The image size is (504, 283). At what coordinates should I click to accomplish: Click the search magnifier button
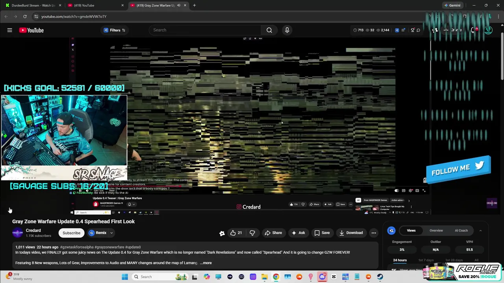coord(269,30)
